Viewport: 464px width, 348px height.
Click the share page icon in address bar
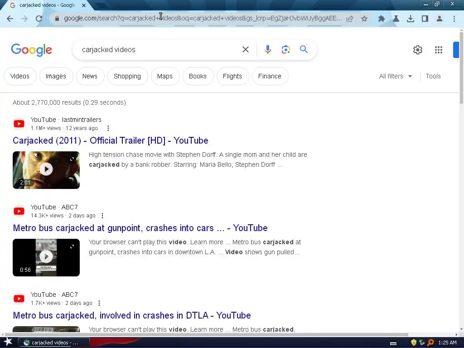coord(350,19)
